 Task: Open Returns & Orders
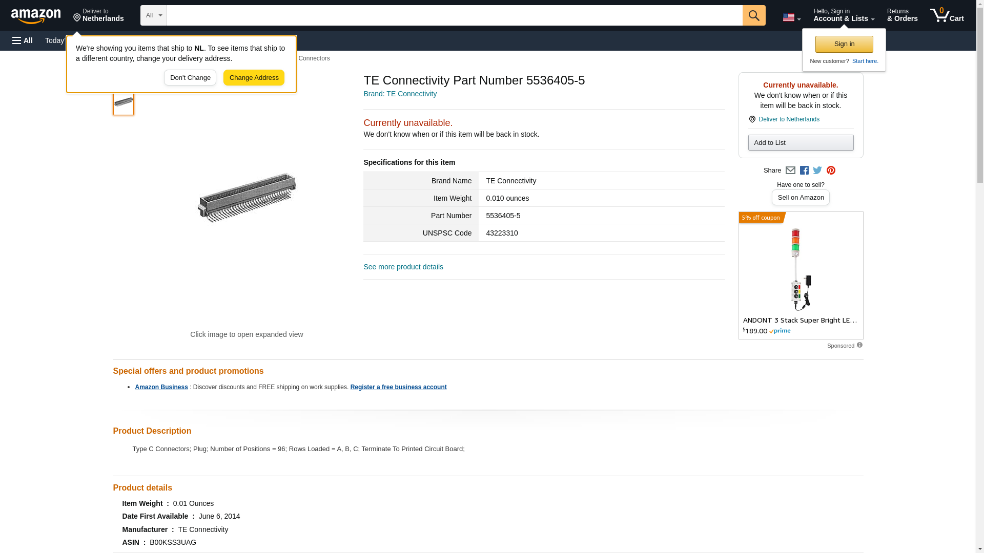point(902,15)
